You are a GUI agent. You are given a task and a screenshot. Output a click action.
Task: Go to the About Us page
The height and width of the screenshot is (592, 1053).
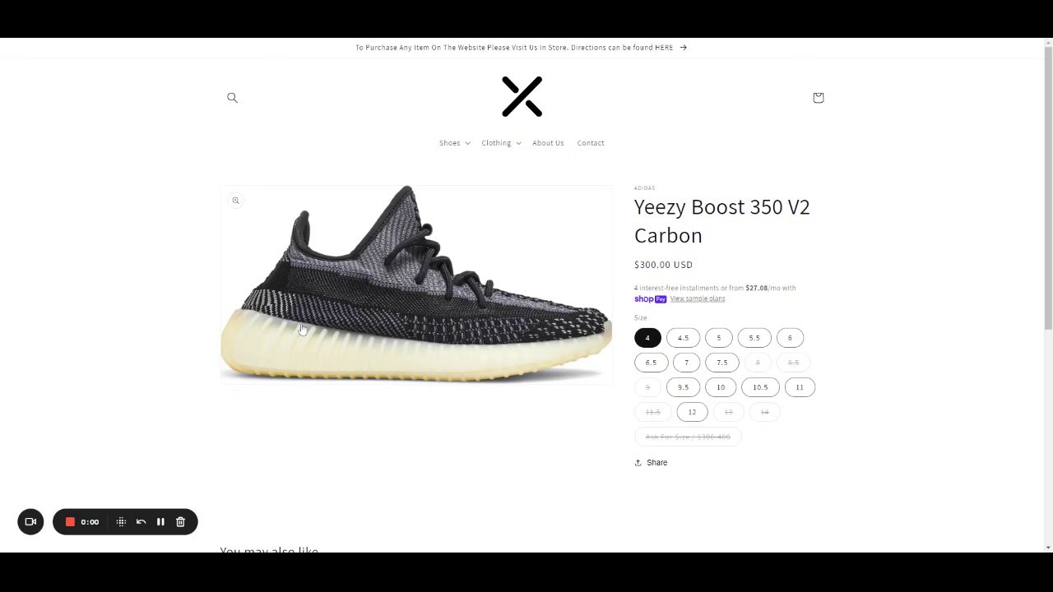(x=548, y=143)
